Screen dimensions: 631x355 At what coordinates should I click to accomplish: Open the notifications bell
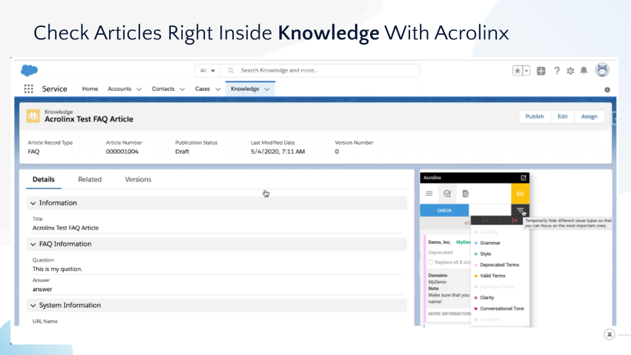click(x=583, y=71)
